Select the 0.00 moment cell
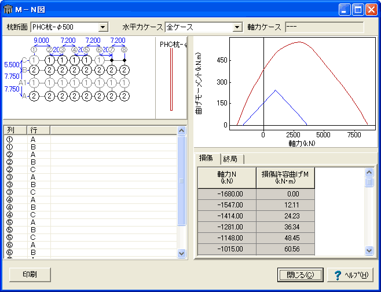 tap(285, 194)
